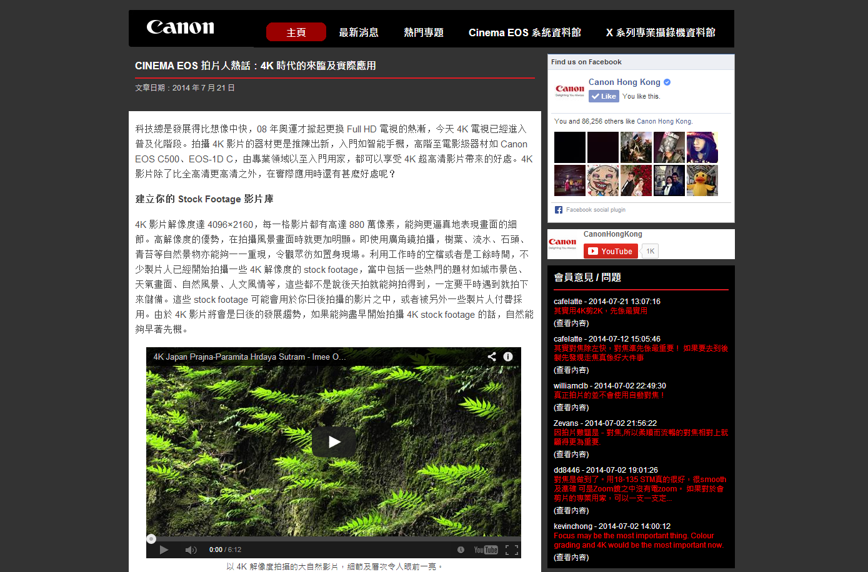Image resolution: width=868 pixels, height=572 pixels.
Task: Click the 0:00 / 6:12 video time display
Action: point(225,550)
